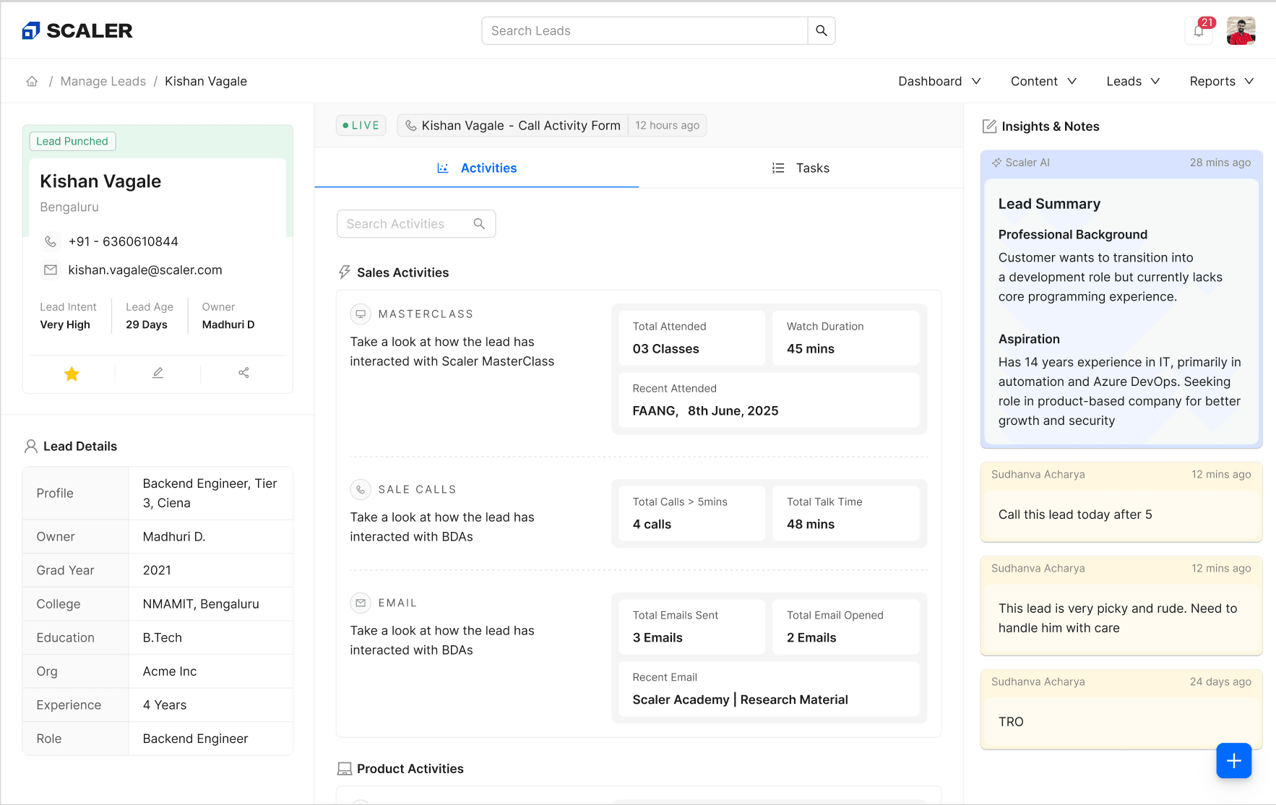Click the Education value B.Tech
Viewport: 1276px width, 805px height.
click(x=163, y=637)
